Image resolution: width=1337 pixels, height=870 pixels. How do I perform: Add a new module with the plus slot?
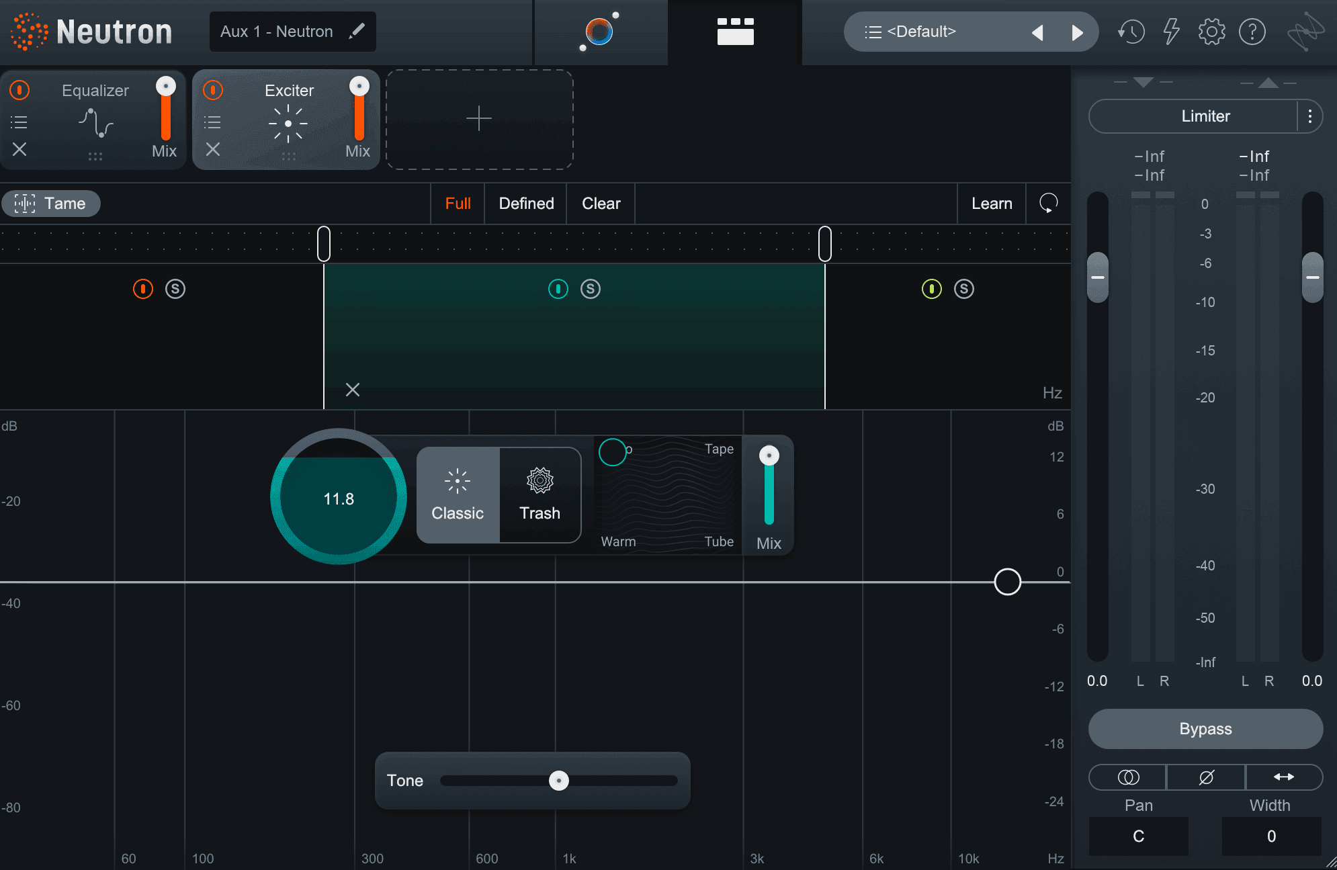coord(479,119)
